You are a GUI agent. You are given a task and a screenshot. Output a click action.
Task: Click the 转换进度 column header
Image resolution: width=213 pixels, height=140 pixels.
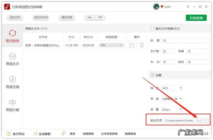(111, 37)
